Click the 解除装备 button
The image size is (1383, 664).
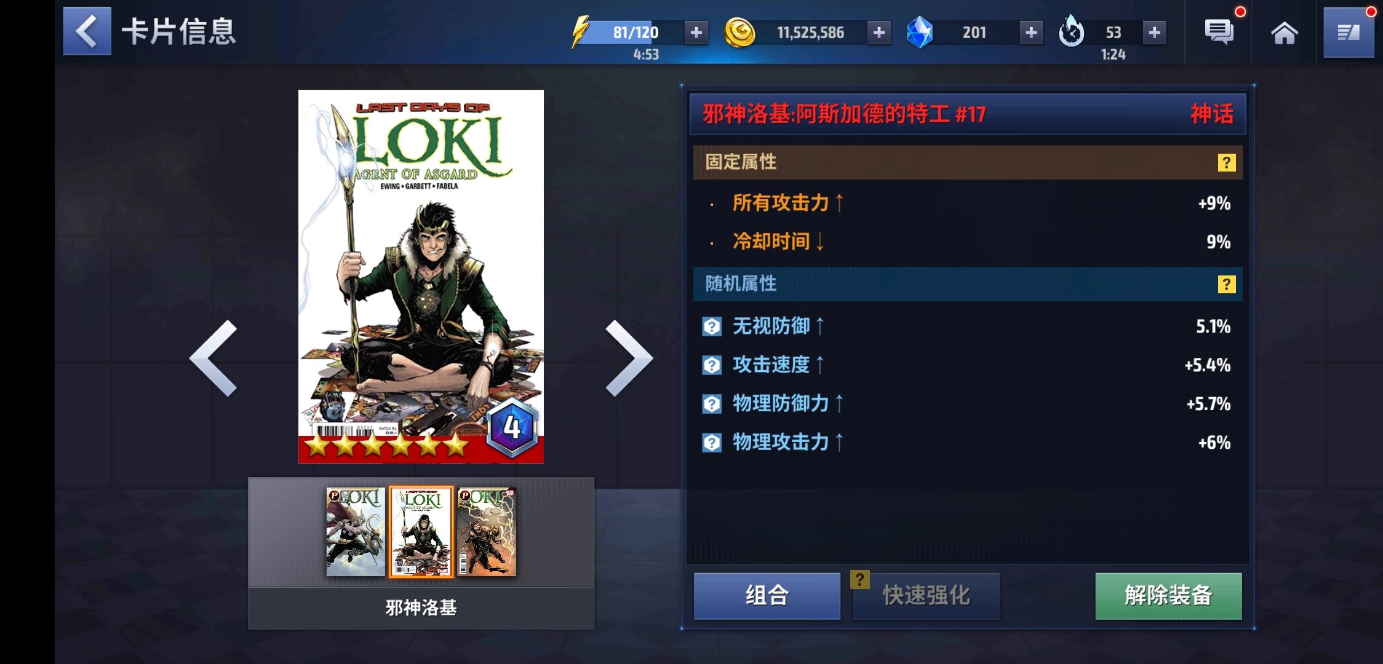(1168, 596)
